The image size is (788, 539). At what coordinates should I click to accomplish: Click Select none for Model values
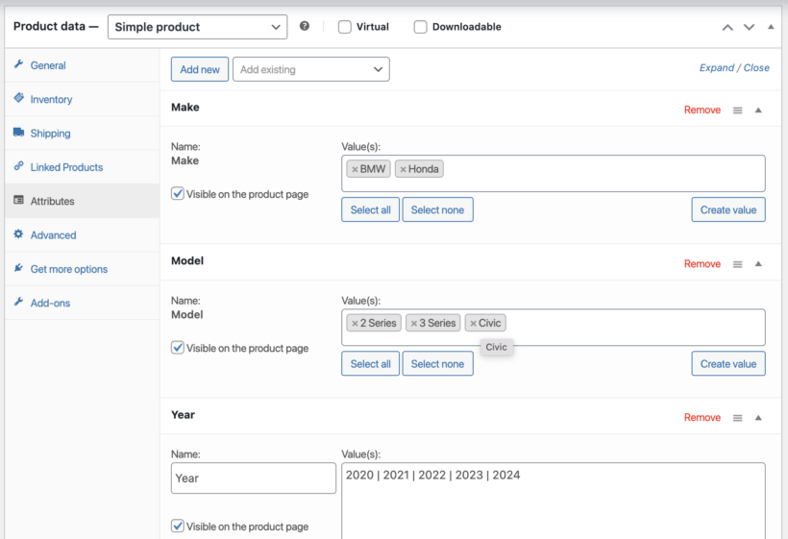(437, 364)
